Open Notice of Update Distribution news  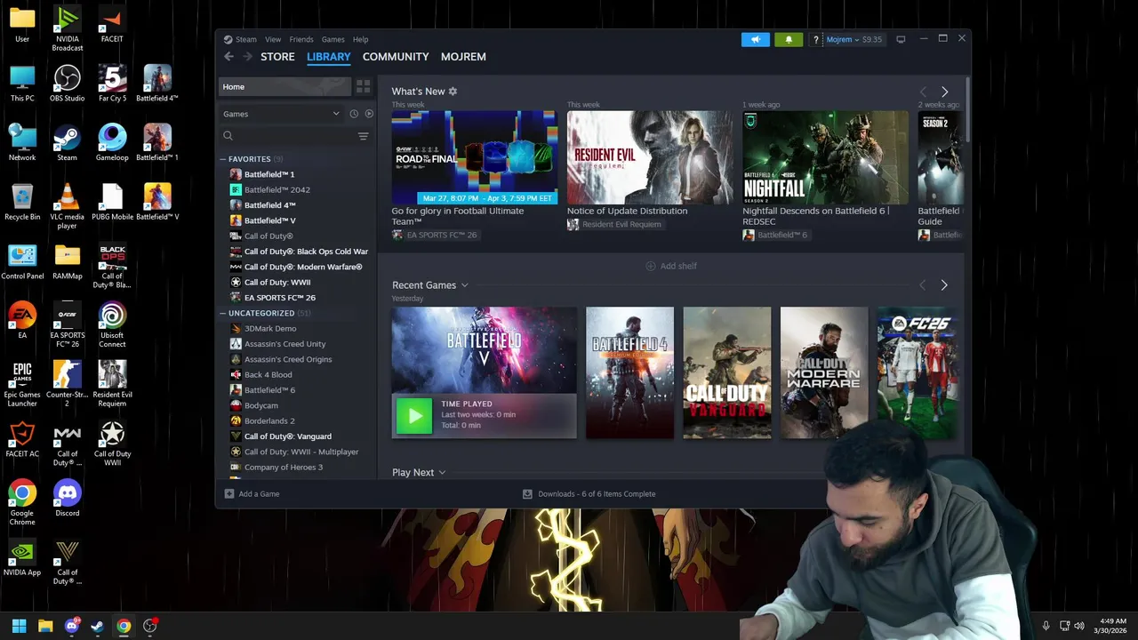[x=627, y=211]
